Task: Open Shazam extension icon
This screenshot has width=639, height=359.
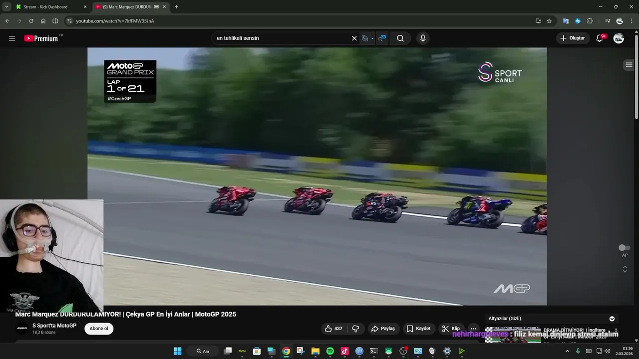Action: tap(578, 21)
